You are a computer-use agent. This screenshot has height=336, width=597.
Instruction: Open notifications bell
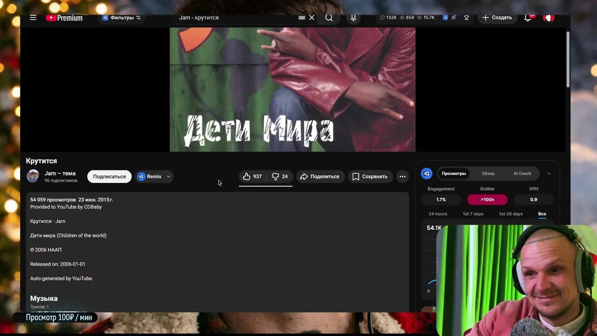[x=528, y=18]
